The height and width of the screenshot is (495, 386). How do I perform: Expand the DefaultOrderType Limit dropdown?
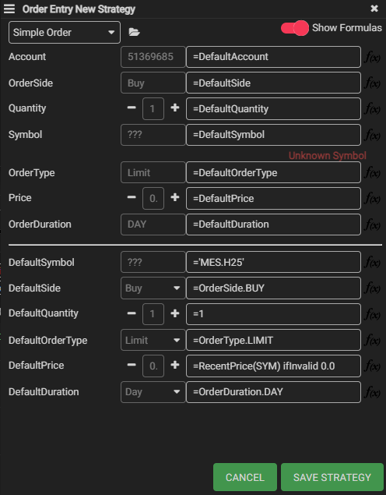(x=153, y=340)
